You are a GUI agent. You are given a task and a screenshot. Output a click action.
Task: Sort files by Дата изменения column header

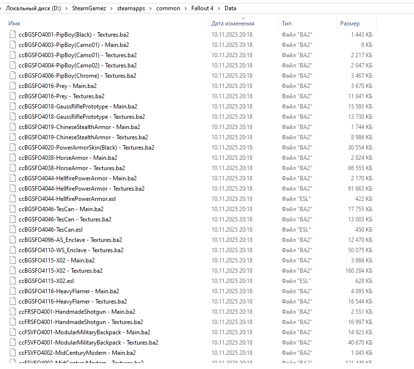232,23
